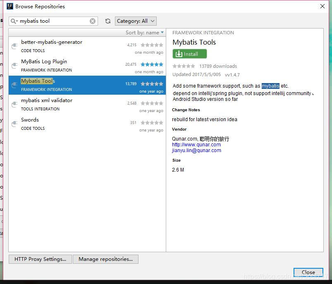The height and width of the screenshot is (284, 332).
Task: Click FRAMEWORK INTEGRATION under MyBatis Log Plugin
Action: pos(47,70)
